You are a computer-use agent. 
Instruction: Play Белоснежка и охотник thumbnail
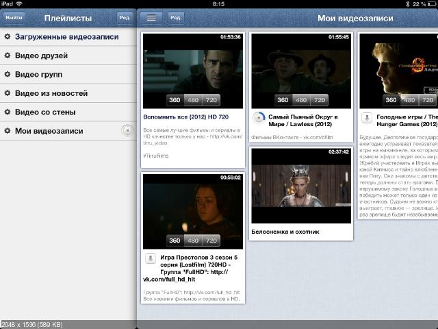click(x=301, y=186)
